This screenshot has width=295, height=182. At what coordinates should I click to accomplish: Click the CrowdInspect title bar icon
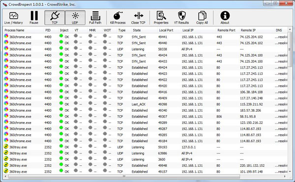point(5,4)
